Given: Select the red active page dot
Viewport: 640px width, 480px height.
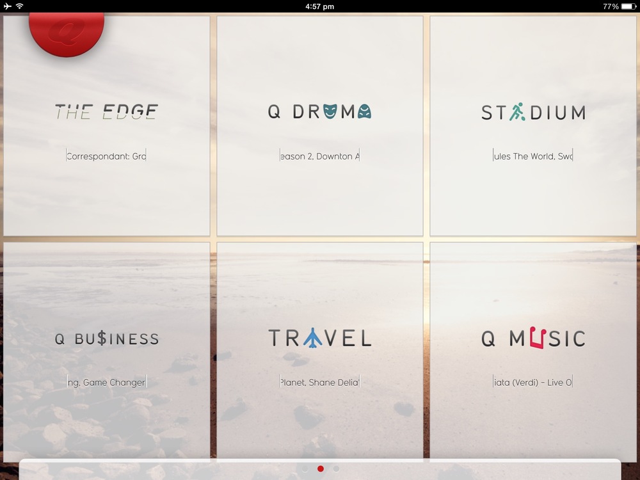Looking at the screenshot, I should click(x=321, y=468).
